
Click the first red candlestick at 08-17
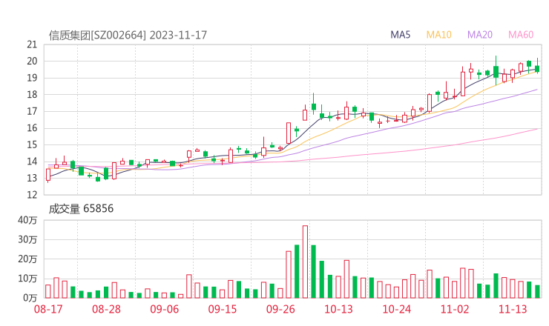click(x=48, y=175)
